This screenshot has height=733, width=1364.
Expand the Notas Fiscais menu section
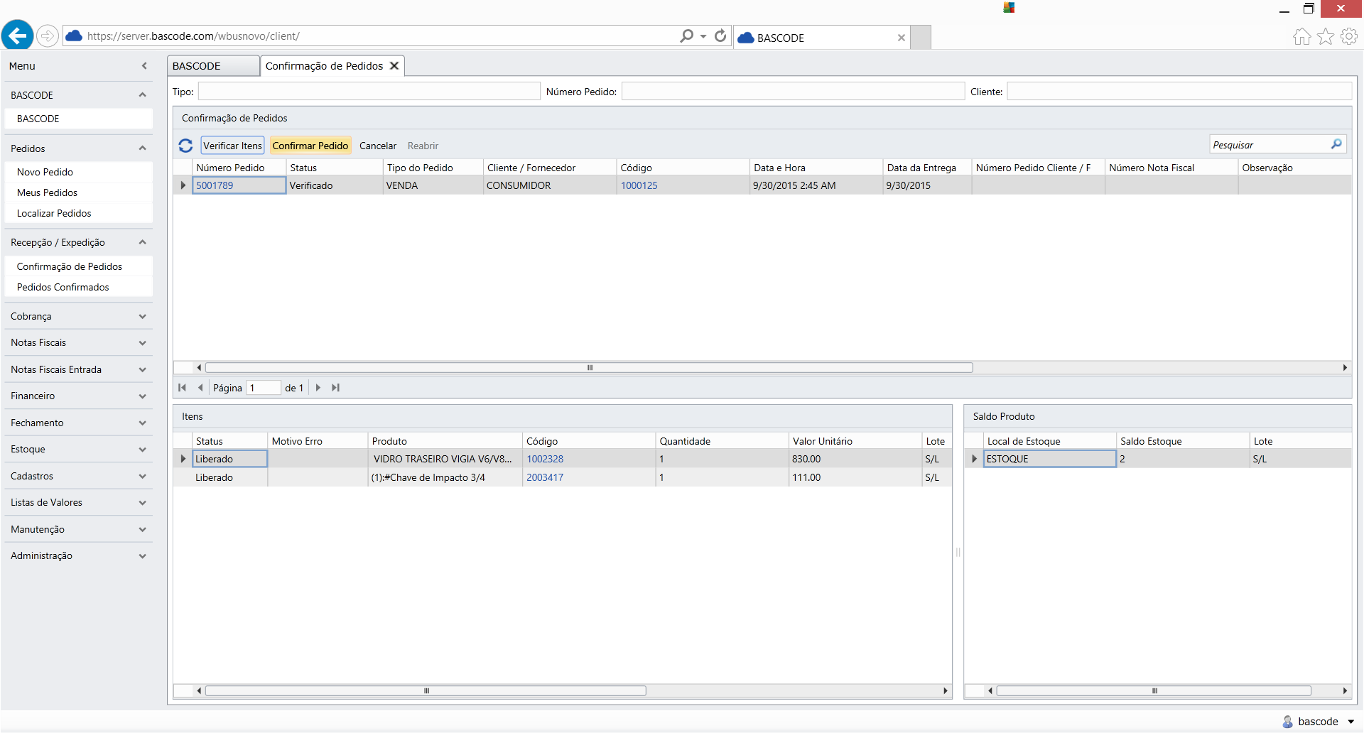point(142,343)
